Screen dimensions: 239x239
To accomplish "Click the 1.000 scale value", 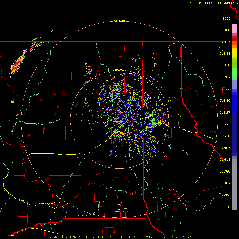I will [225, 30].
